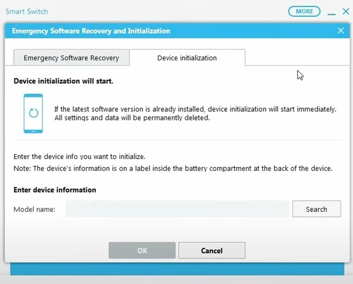
Task: Confirm with the OK button
Action: 142,250
